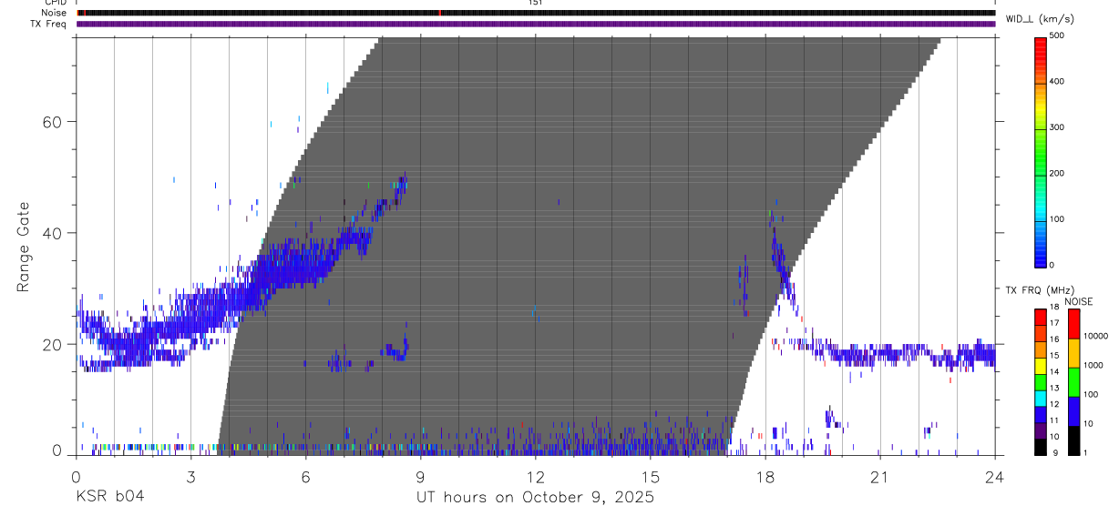Click the 'NOISE' legend title
Viewport: 1119px width, 516px height.
1078,301
